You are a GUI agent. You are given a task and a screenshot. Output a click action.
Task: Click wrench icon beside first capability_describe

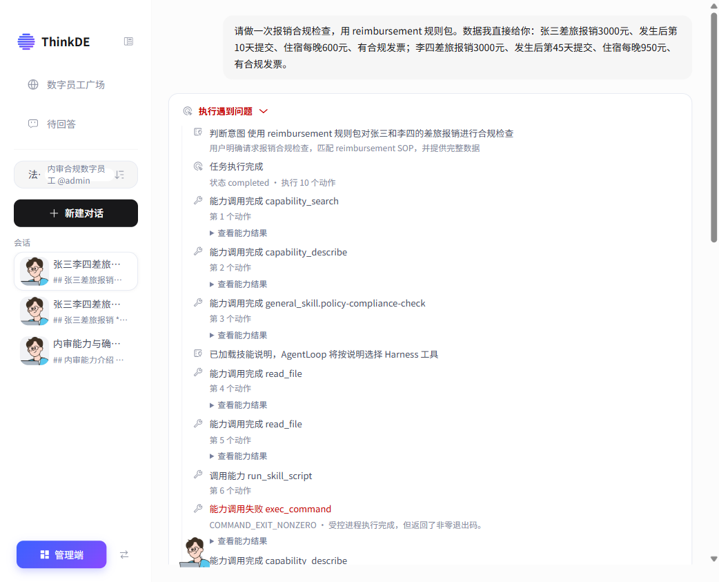pyautogui.click(x=198, y=251)
